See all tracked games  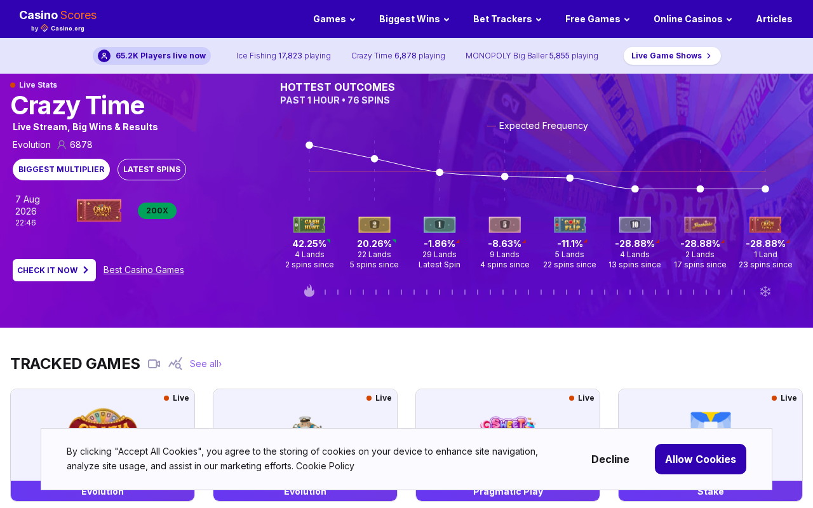[x=206, y=364]
